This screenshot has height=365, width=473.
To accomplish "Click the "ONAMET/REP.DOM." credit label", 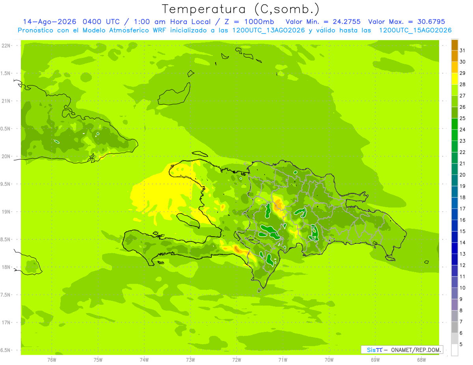I will (x=416, y=350).
